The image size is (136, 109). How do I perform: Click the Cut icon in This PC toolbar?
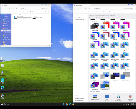click(x=10, y=12)
